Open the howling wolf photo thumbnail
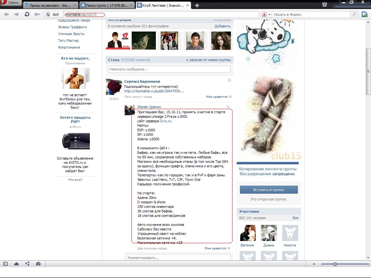Viewport: 371px width, 278px height. [x=144, y=41]
